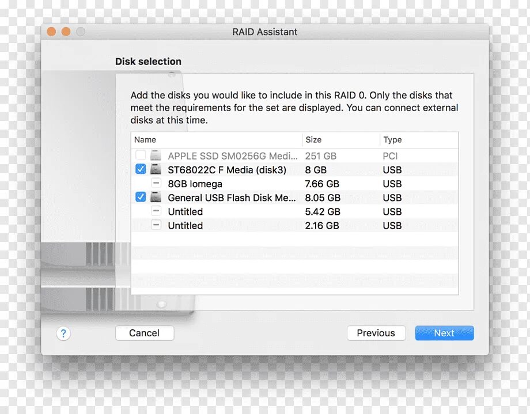Screen dimensions: 530x414
Task: Toggle the 5.42 GB Untitled partition checkbox
Action: pos(156,211)
